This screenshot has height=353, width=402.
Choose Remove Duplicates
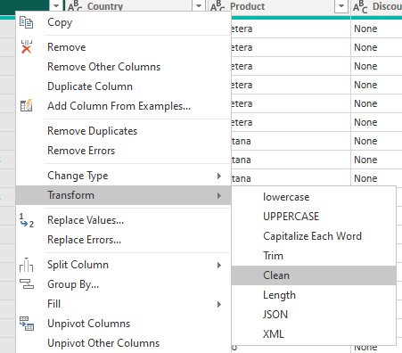point(123,131)
